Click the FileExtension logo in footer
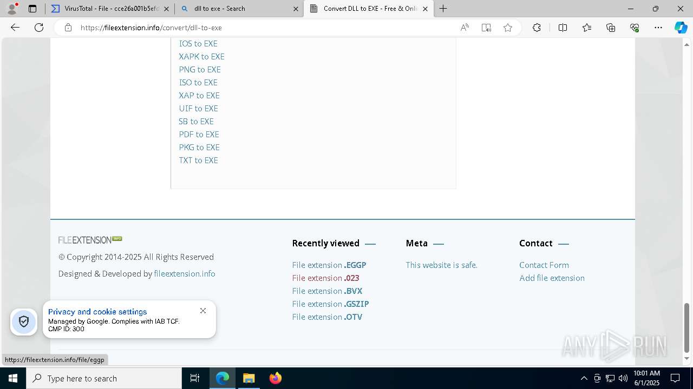 tap(90, 239)
